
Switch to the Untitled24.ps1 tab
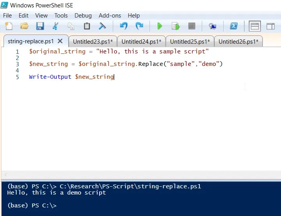[x=141, y=42]
